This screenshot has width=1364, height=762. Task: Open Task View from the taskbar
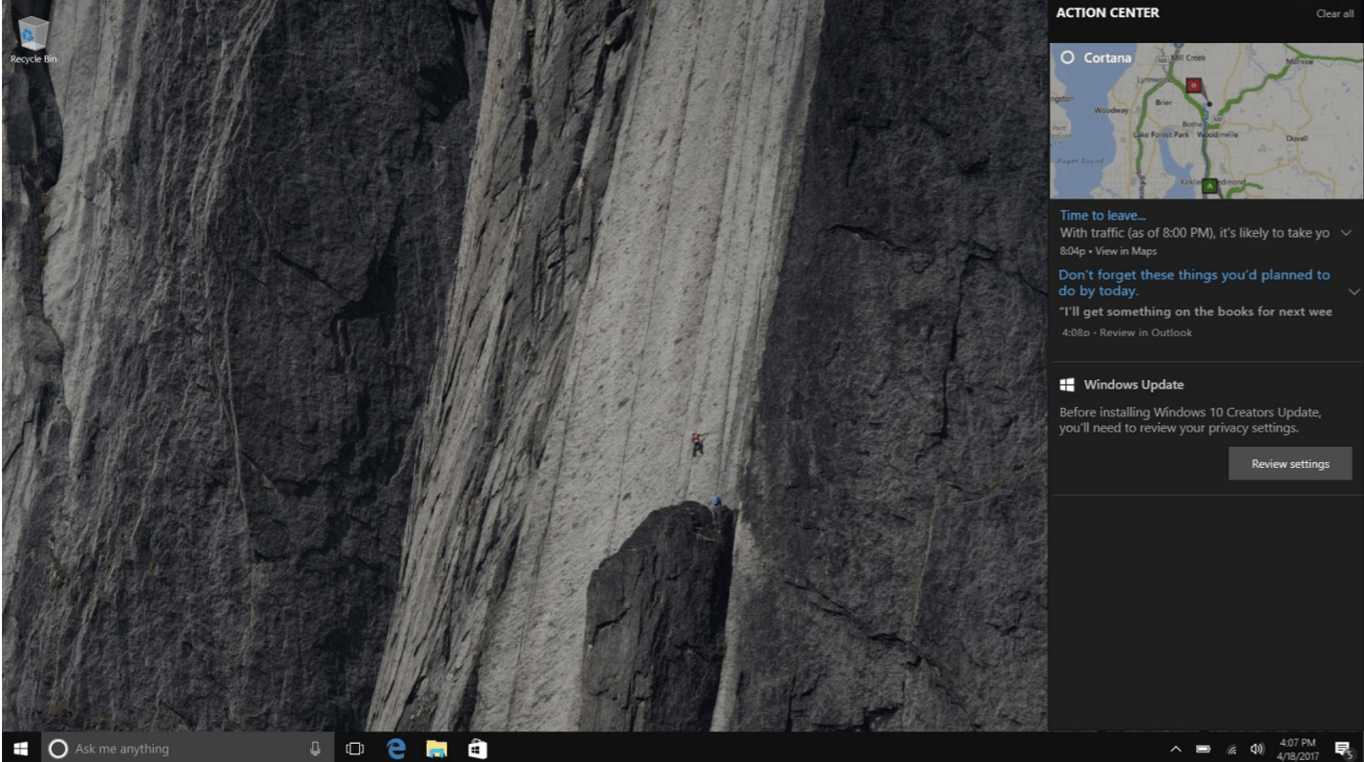pyautogui.click(x=355, y=750)
